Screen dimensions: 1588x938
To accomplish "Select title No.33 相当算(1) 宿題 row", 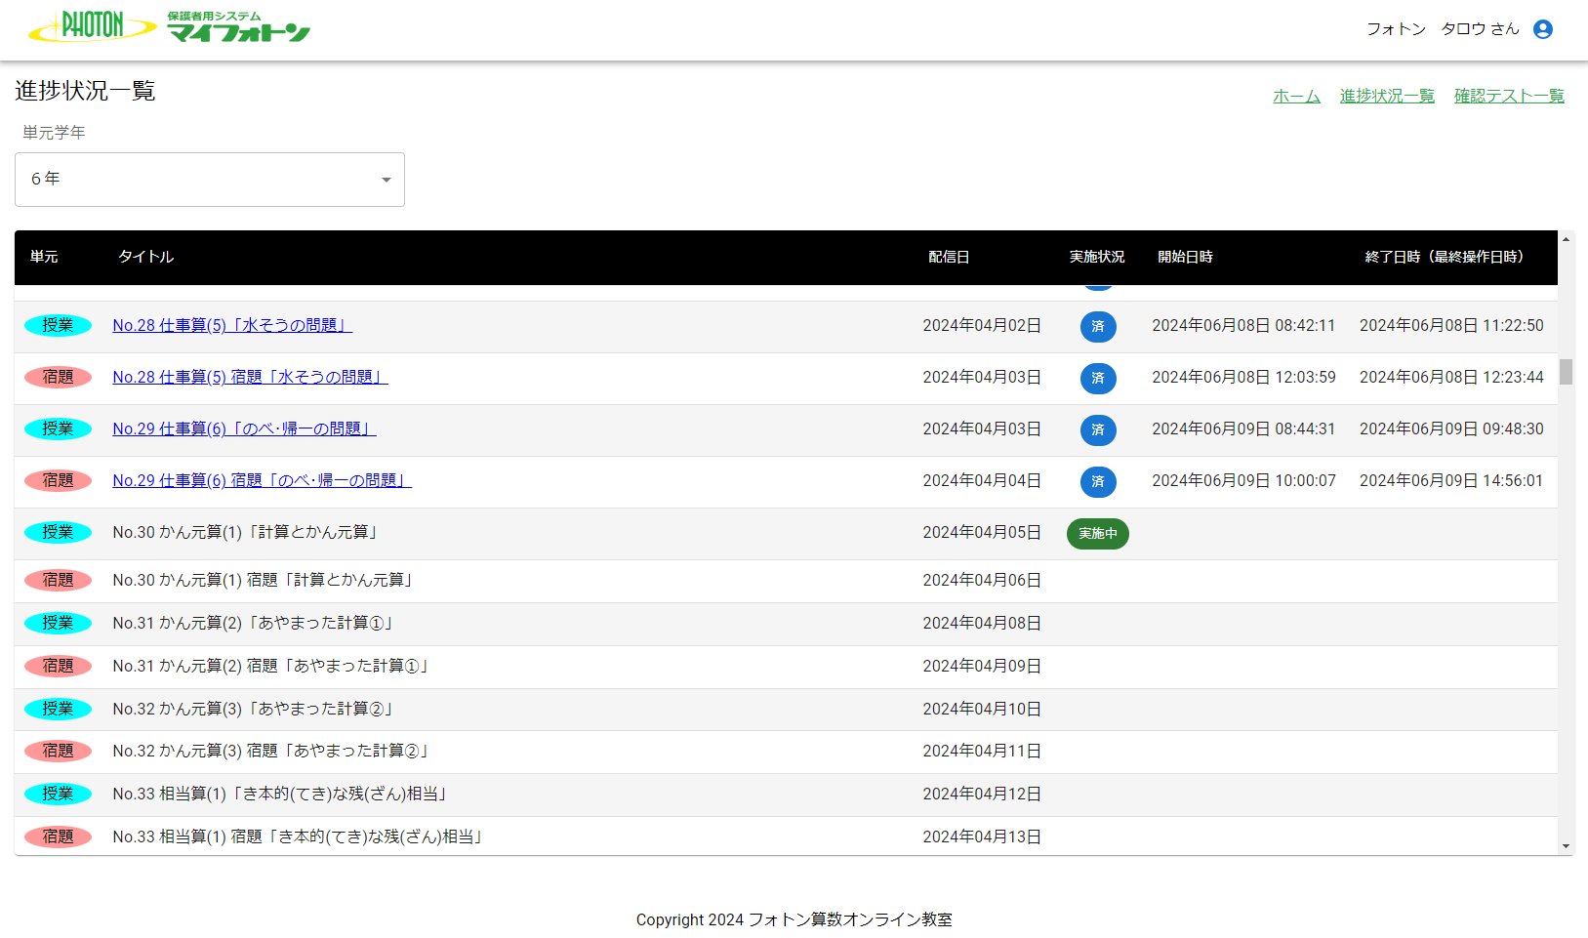I will (x=300, y=836).
